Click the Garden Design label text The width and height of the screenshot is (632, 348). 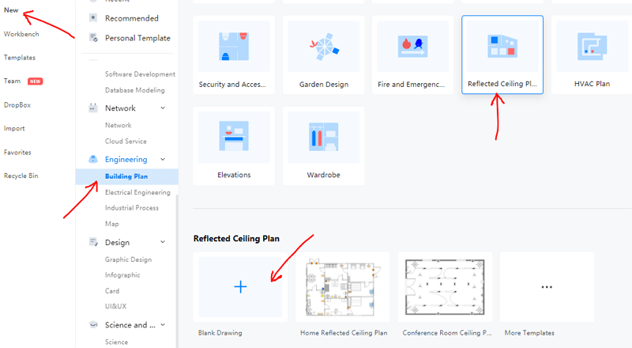coord(324,85)
